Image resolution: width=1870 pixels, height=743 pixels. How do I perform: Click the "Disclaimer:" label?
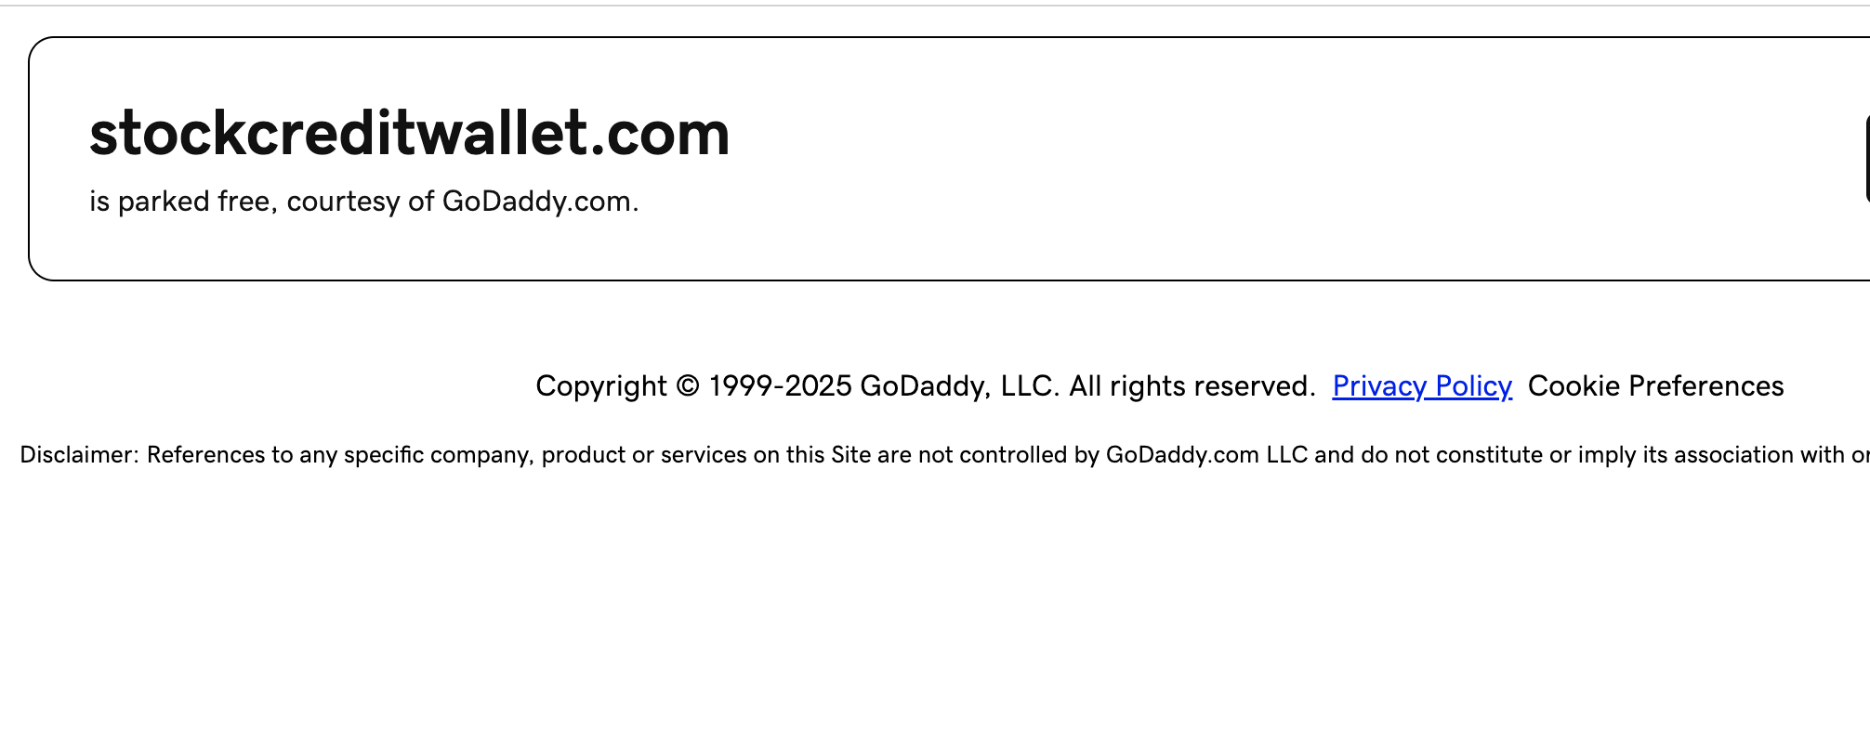coord(79,455)
